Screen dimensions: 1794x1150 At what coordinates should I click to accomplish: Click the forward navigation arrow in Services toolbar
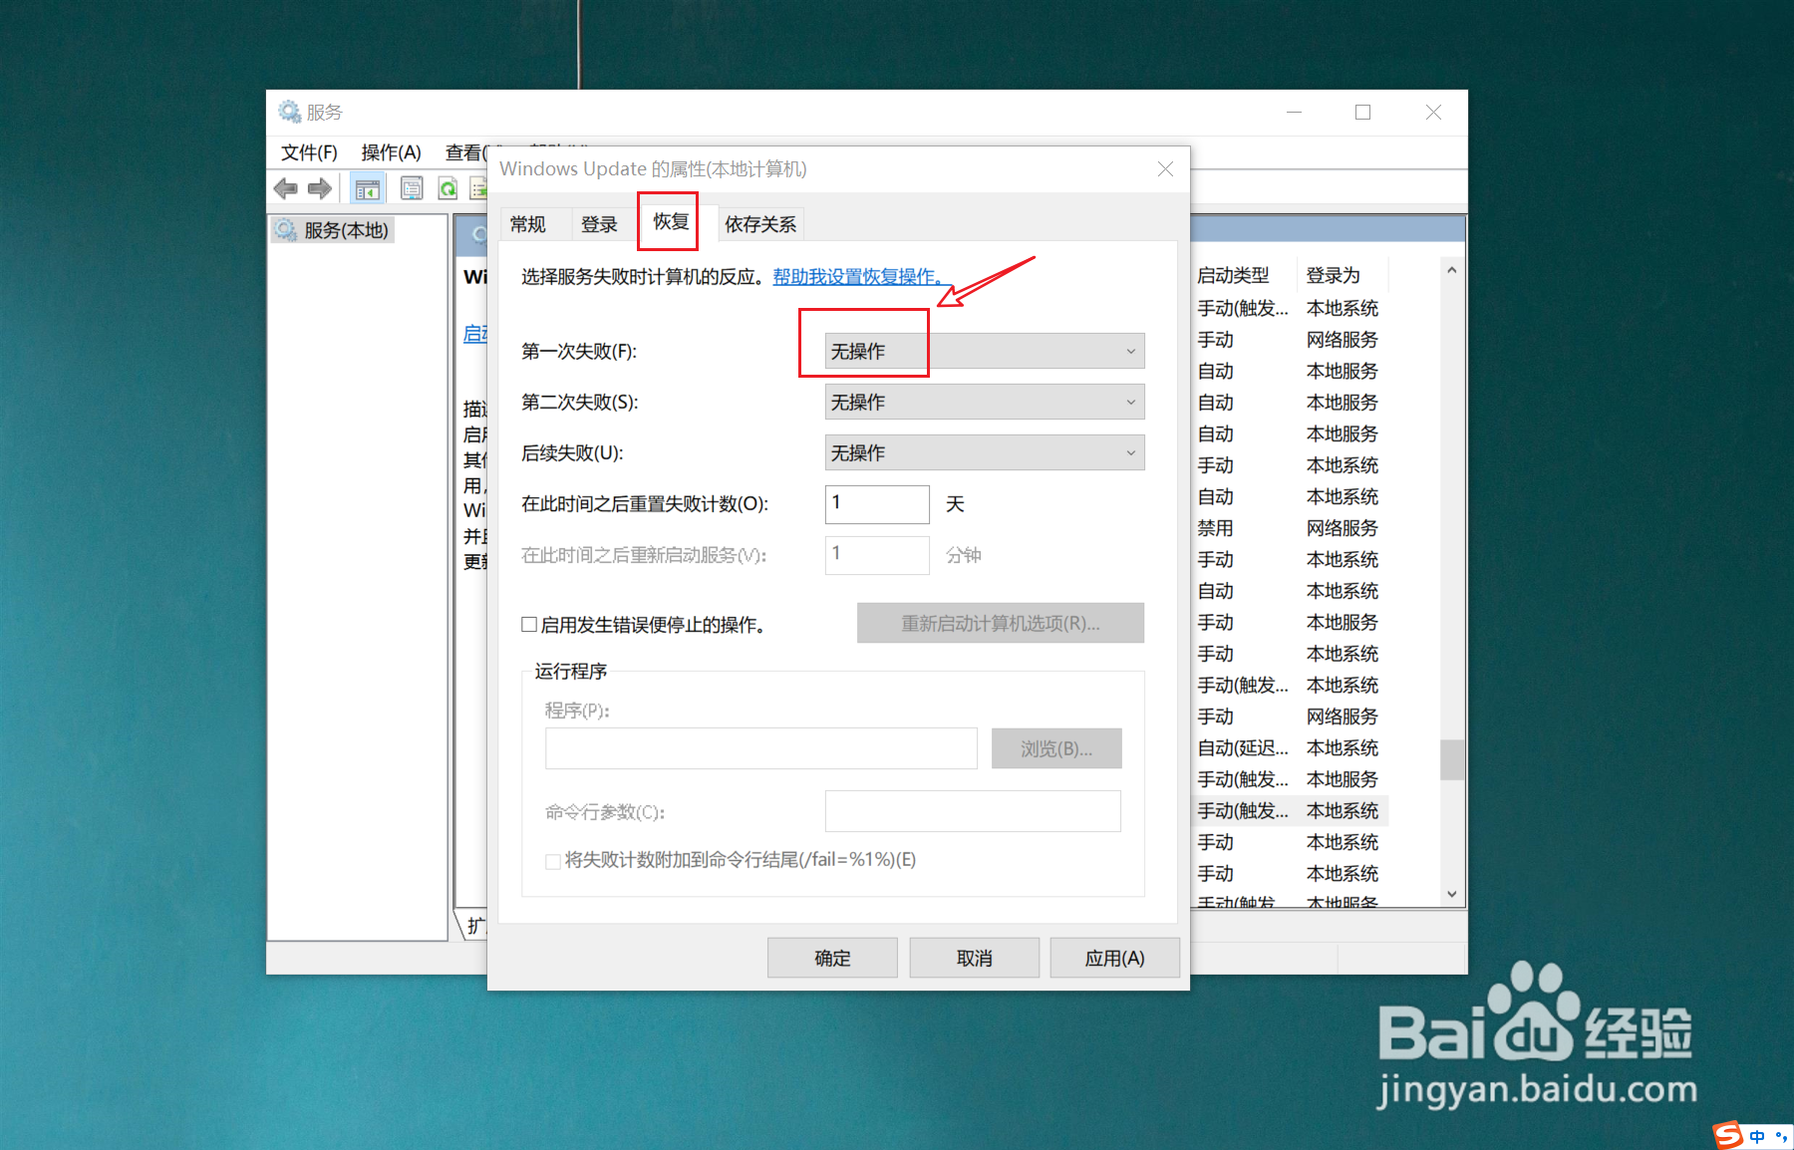(319, 187)
